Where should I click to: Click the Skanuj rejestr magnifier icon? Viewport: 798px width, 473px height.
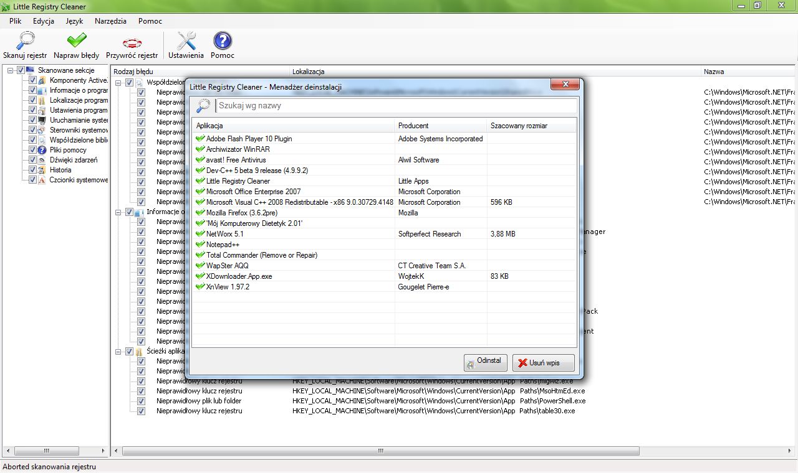25,40
